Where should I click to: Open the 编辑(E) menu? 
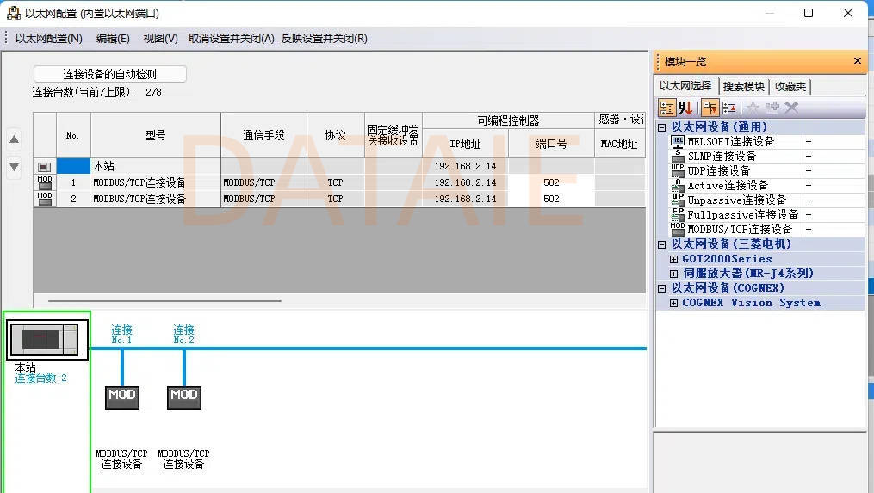(113, 39)
